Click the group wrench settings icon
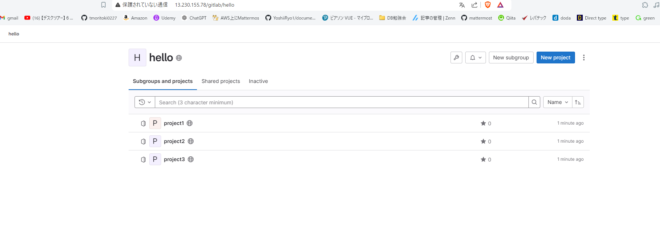The width and height of the screenshot is (660, 233). tap(456, 58)
